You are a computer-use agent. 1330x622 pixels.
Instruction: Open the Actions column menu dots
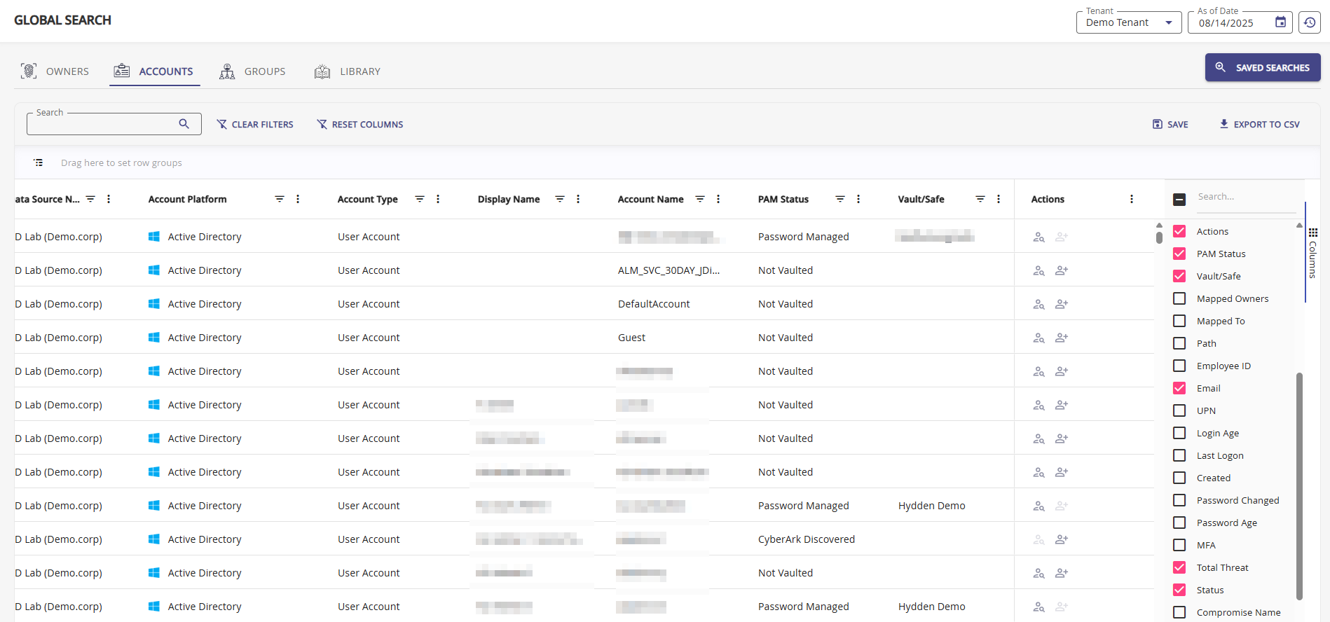pos(1132,199)
